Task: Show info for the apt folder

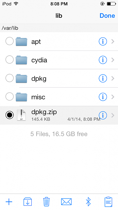Action: tap(103, 41)
